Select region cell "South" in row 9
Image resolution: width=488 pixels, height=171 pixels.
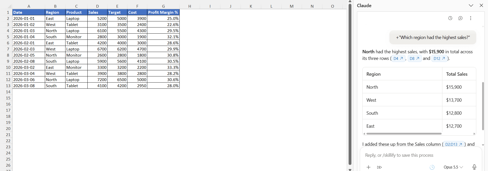tap(55, 61)
